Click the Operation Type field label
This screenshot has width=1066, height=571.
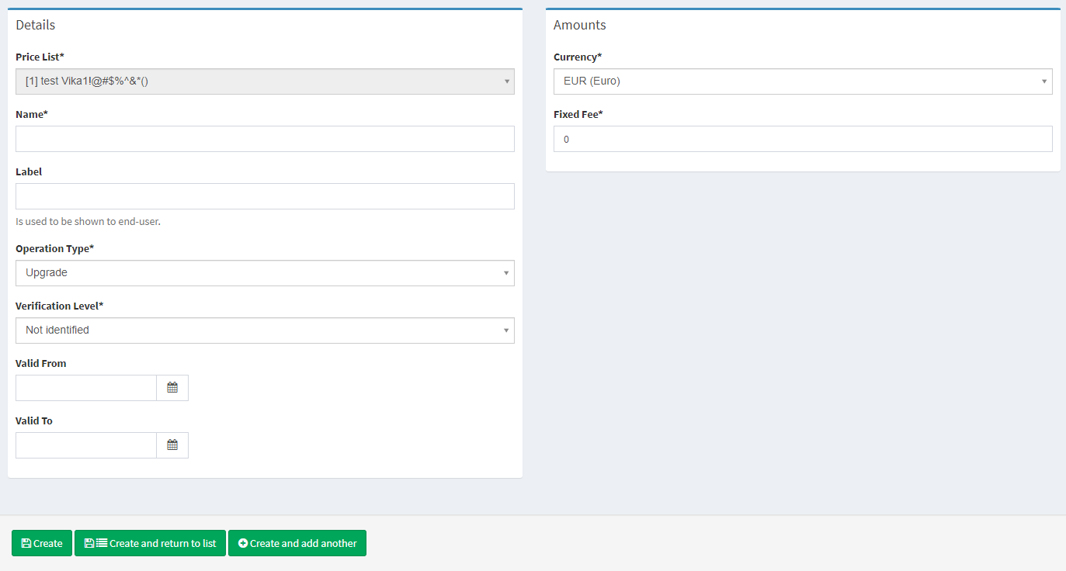tap(54, 248)
